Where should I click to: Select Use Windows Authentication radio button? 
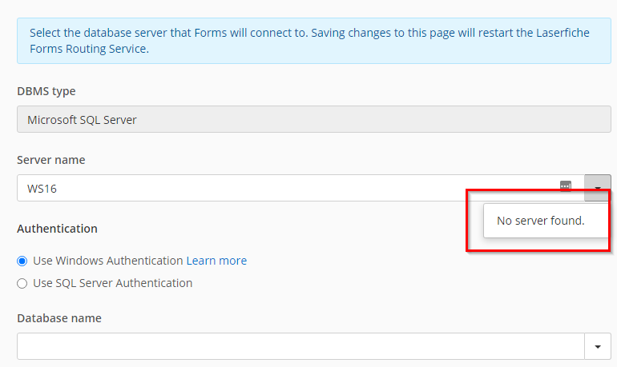[22, 261]
